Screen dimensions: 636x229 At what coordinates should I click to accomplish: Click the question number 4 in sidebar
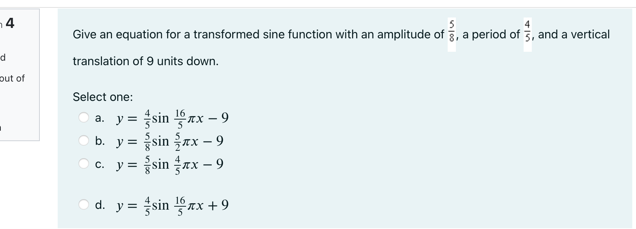[x=10, y=23]
